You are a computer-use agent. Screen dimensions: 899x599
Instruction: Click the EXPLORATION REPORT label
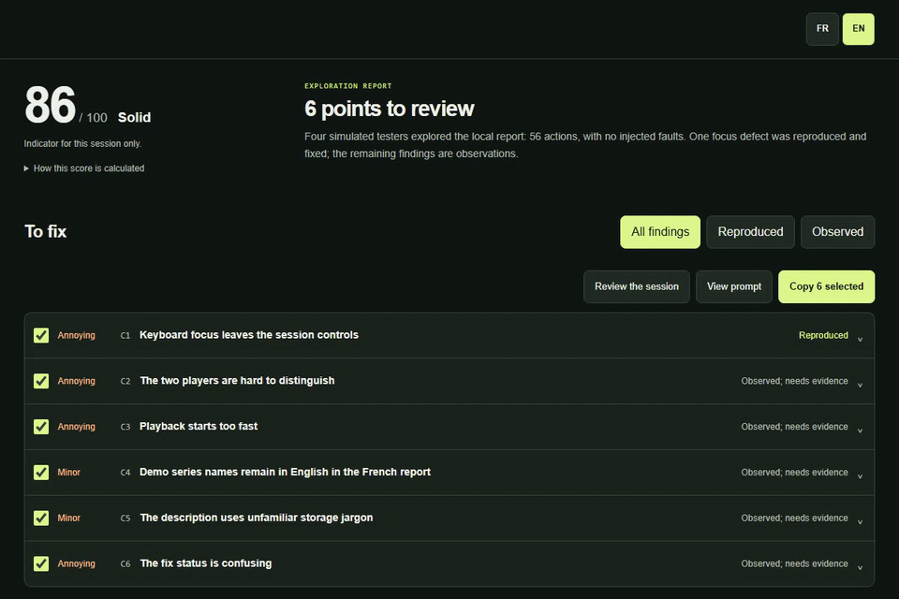pyautogui.click(x=348, y=86)
